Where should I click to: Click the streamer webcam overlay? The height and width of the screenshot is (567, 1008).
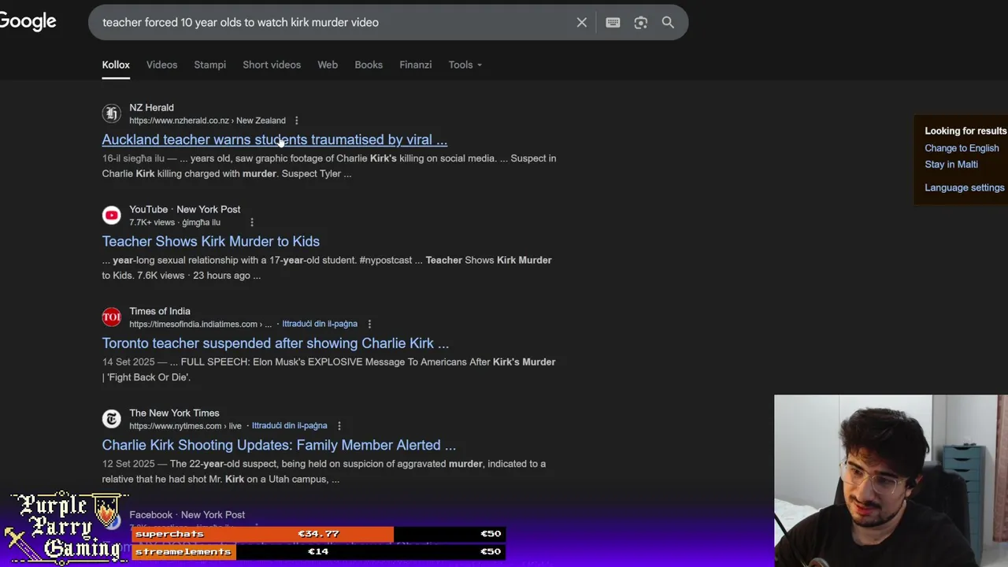(891, 480)
